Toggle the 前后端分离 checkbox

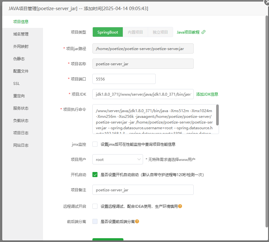pyautogui.click(x=95, y=221)
